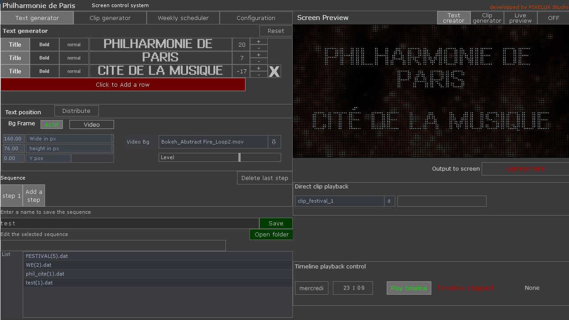Click the LED screen preview image

coord(431,91)
